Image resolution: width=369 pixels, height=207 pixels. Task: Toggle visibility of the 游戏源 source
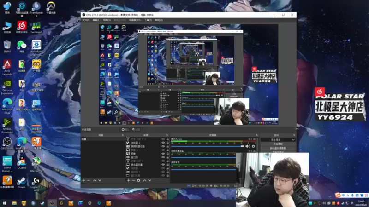pyautogui.click(x=163, y=157)
